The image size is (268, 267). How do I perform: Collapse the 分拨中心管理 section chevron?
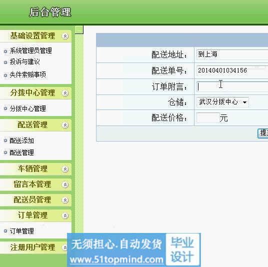click(65, 93)
